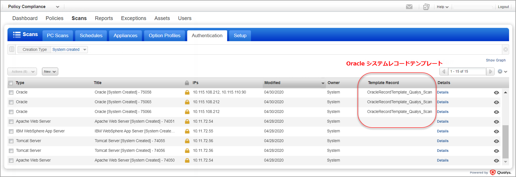Open Details for Tomcat Server 74056

click(443, 151)
